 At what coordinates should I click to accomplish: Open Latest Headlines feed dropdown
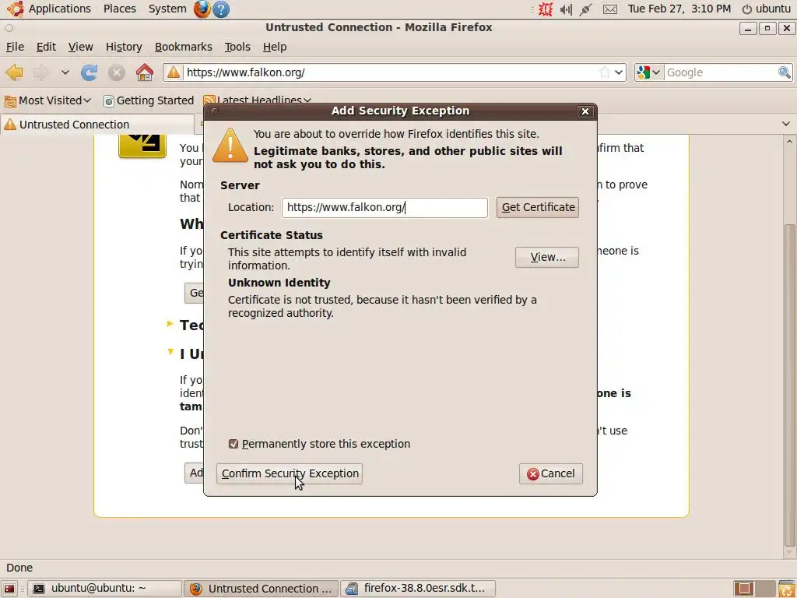click(257, 100)
